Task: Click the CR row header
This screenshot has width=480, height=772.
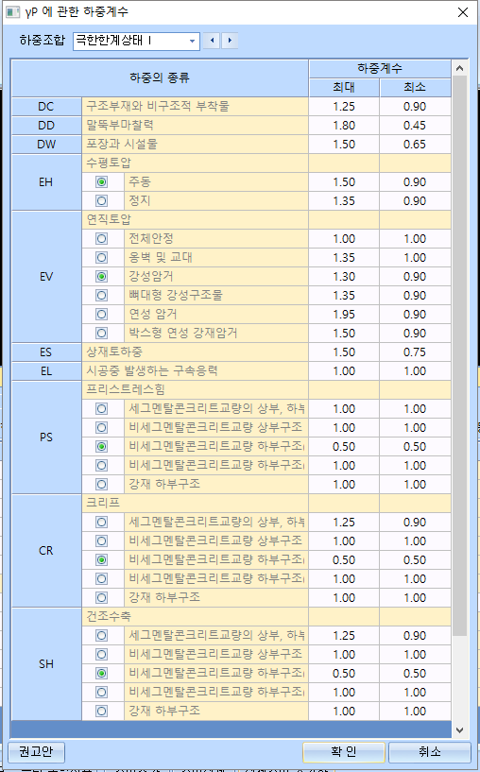Action: (x=46, y=551)
